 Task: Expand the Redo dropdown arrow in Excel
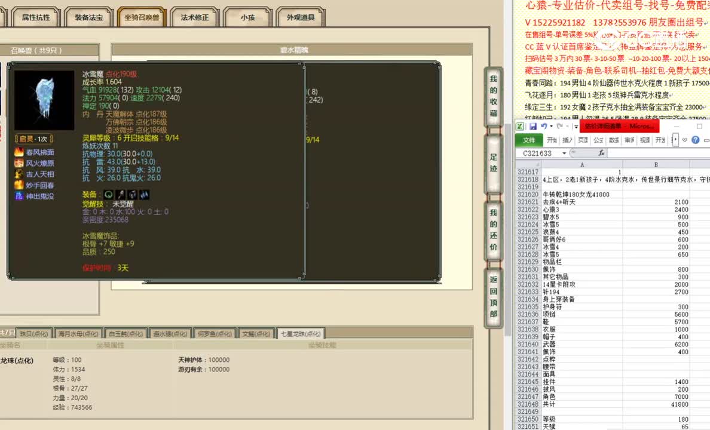pyautogui.click(x=567, y=126)
